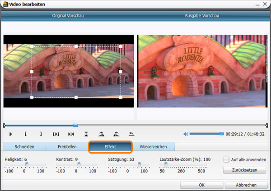Set trim end with right bracket icon
The image size is (271, 191).
[x=41, y=134]
